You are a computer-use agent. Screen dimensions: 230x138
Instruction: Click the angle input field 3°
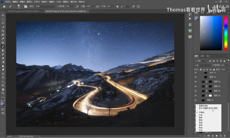coord(126,6)
